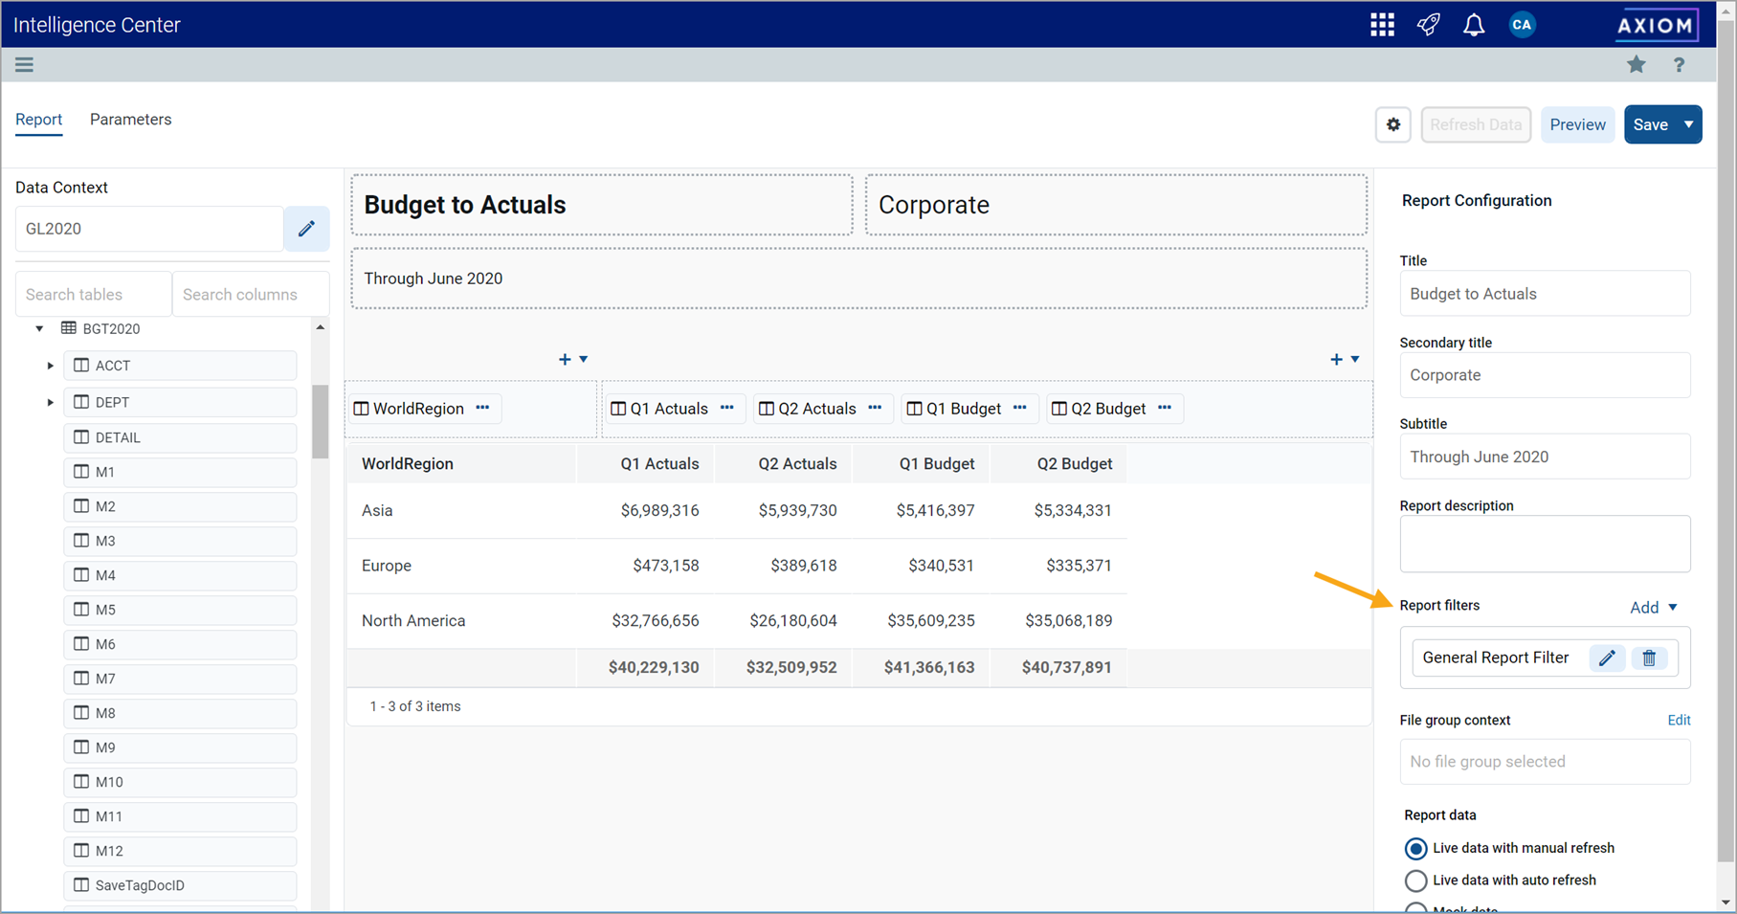Click the North America row label
Viewport: 1737px width, 914px height.
[x=413, y=621]
